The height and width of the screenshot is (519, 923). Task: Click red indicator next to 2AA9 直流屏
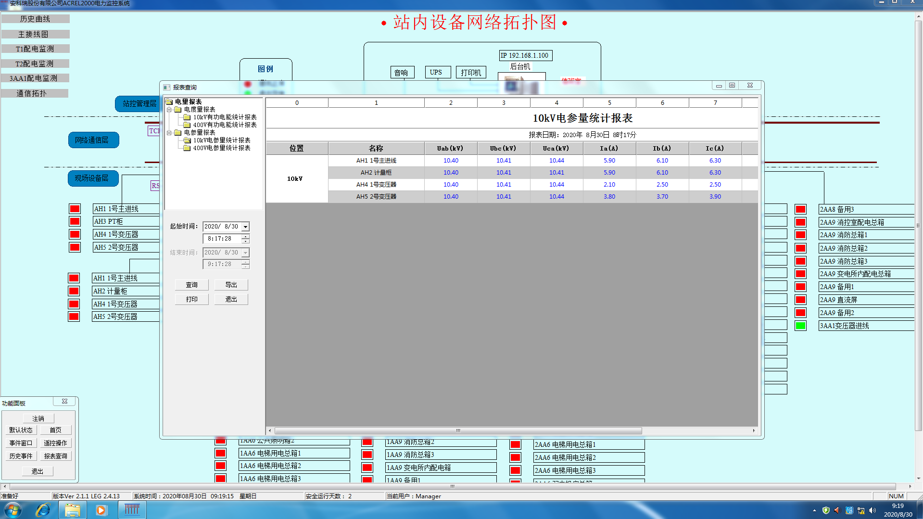(x=800, y=300)
